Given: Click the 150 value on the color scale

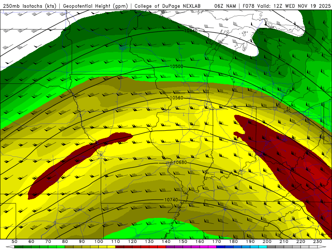Looking at the screenshot, I should point(183,242).
